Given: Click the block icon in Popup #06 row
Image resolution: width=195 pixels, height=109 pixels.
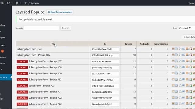Looking at the screenshot, I should click(190, 55).
